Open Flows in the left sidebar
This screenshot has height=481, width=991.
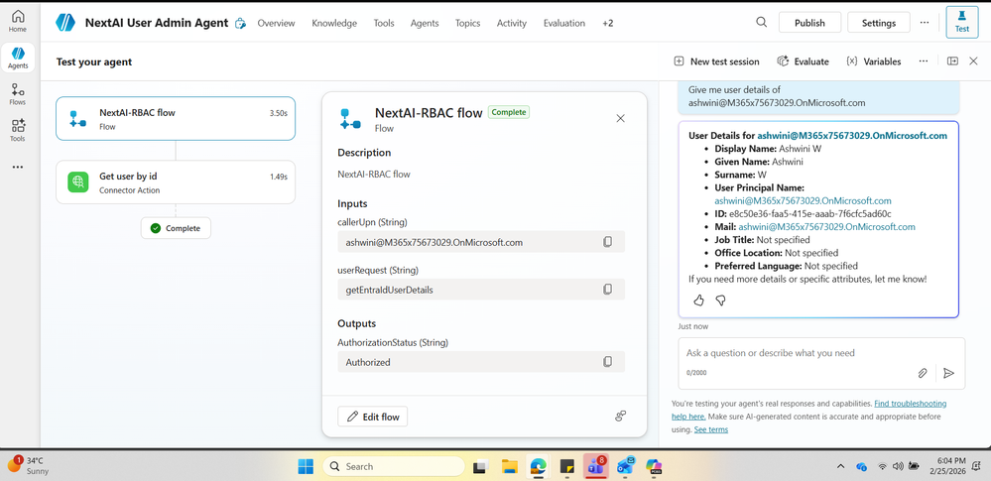18,94
